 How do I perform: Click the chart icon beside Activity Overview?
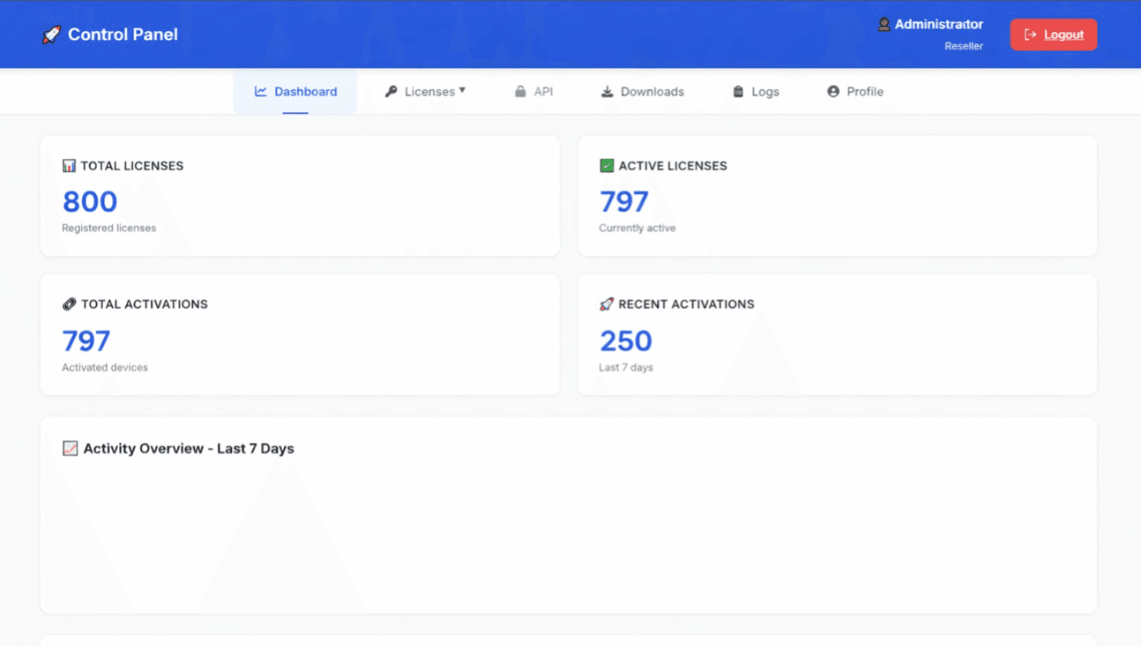[71, 448]
